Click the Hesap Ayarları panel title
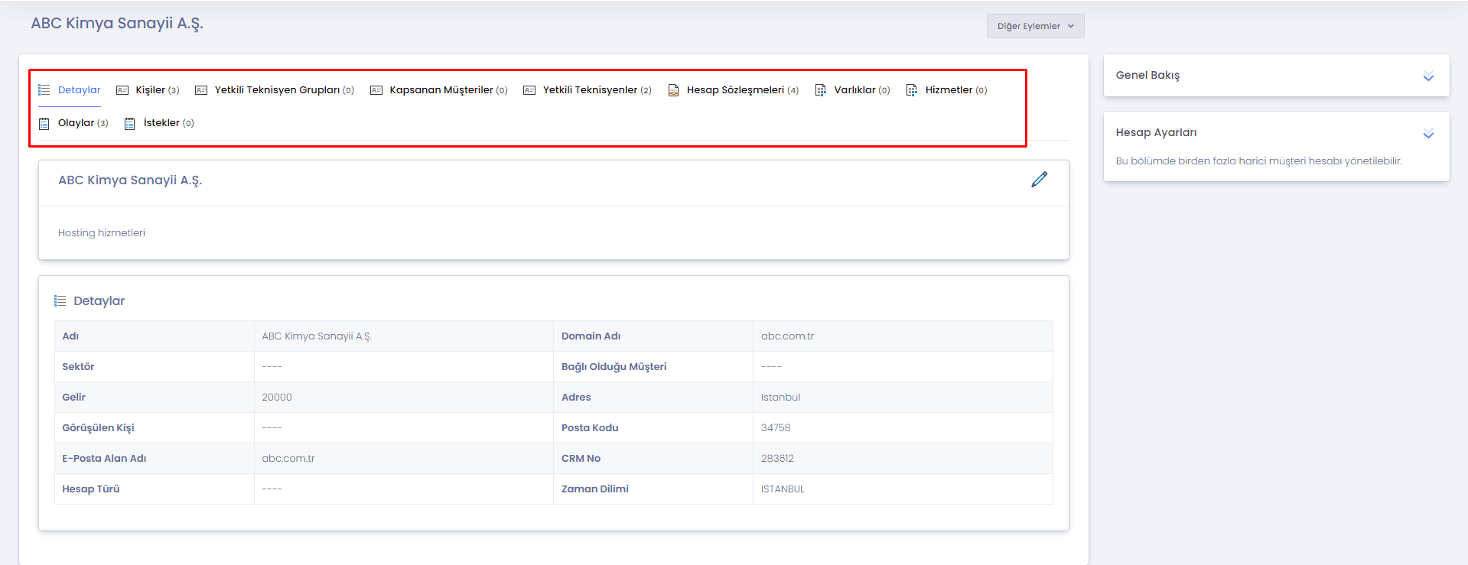This screenshot has height=565, width=1468. click(1156, 132)
